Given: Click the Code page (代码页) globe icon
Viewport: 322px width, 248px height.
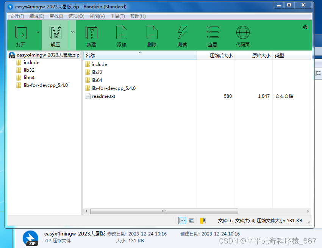Looking at the screenshot, I should click(243, 33).
